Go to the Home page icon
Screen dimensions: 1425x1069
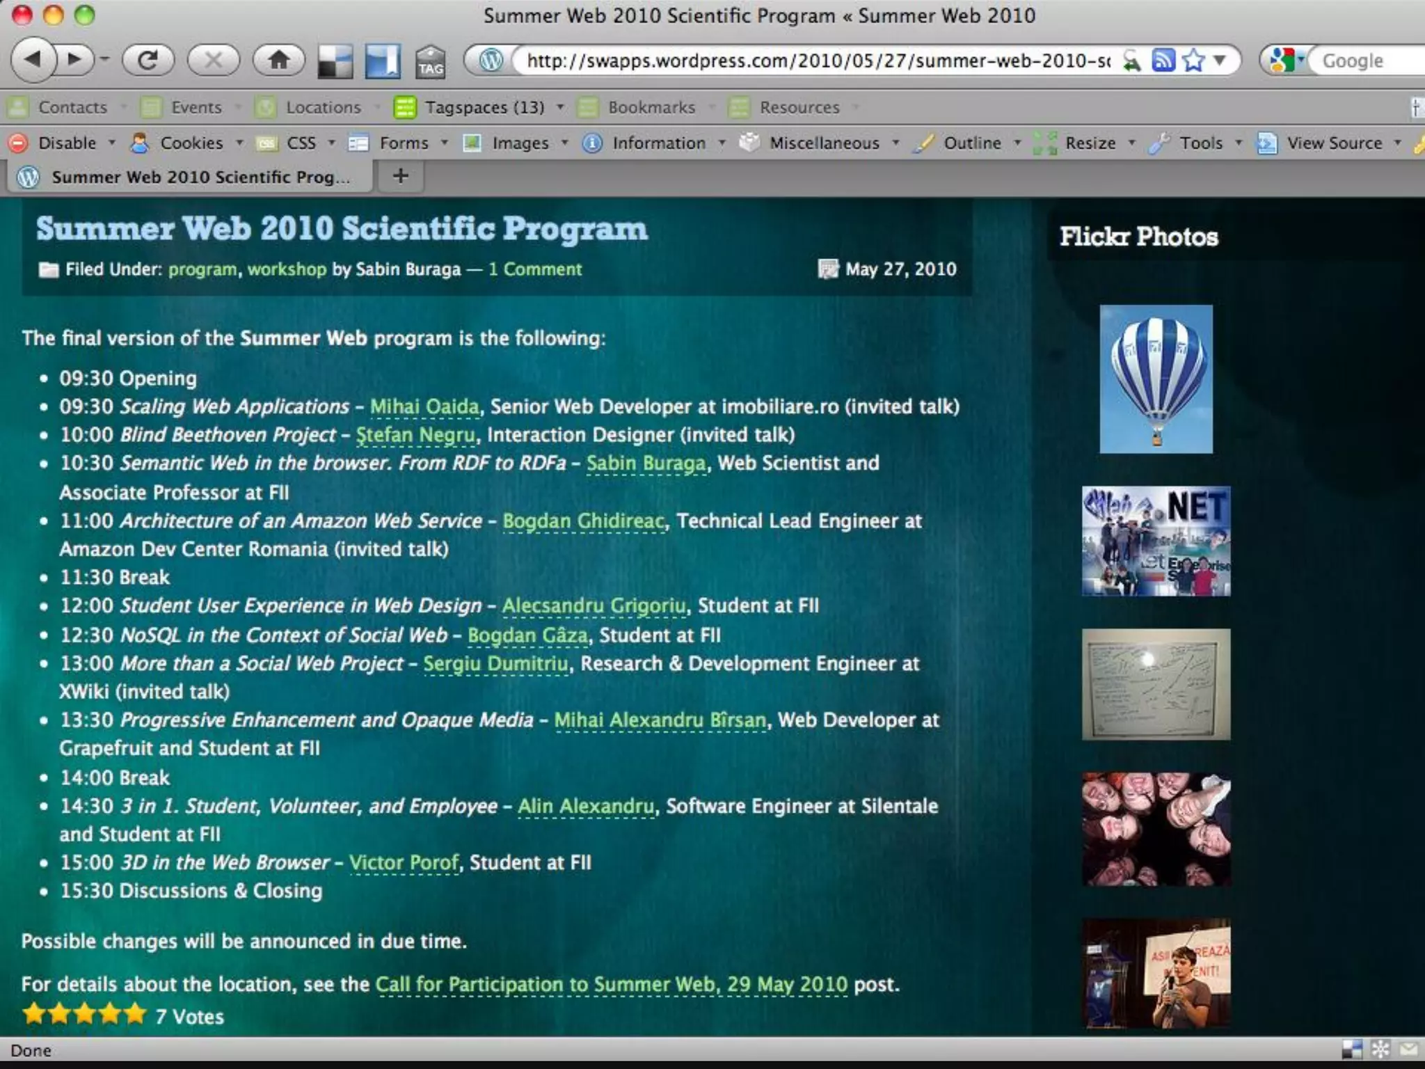coord(279,61)
